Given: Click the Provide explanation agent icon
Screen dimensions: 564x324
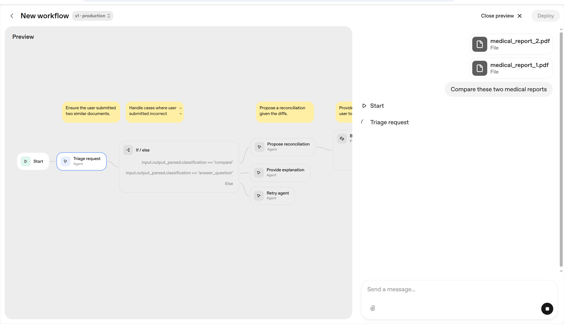Looking at the screenshot, I should [x=259, y=173].
